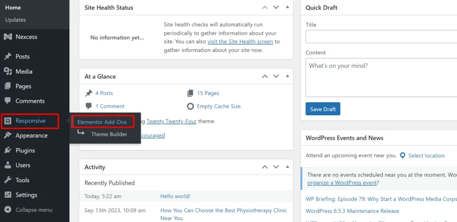
Task: Move At a Glance panel down
Action: 276,76
